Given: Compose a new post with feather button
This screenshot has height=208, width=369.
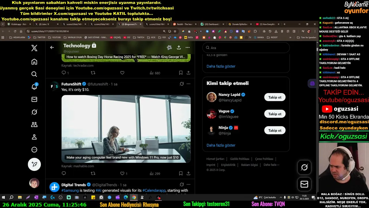Looking at the screenshot, I should 34,164.
